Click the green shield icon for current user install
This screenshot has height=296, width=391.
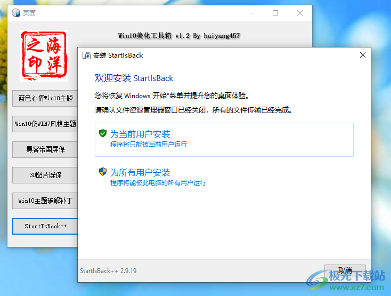tap(103, 133)
